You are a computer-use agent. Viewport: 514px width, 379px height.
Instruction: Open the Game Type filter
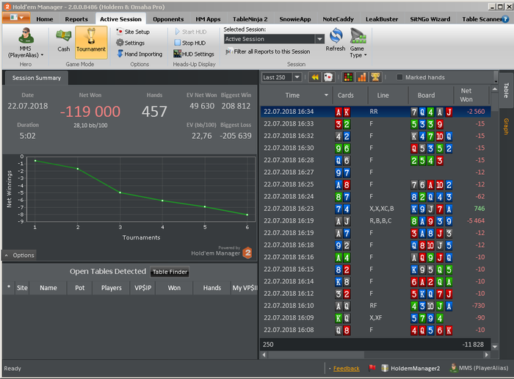click(358, 43)
